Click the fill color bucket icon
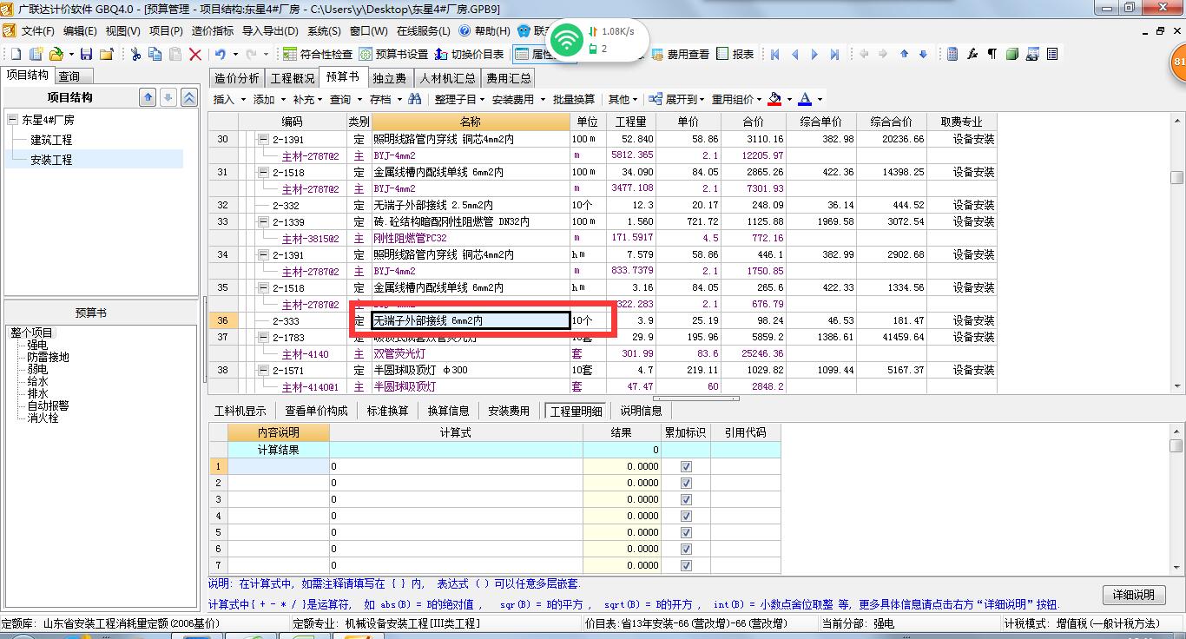Viewport: 1186px width, 639px height. tap(774, 99)
